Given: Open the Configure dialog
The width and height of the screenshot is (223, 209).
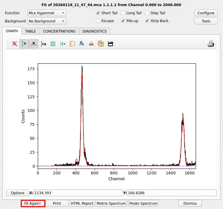Looking at the screenshot, I should point(206,13).
